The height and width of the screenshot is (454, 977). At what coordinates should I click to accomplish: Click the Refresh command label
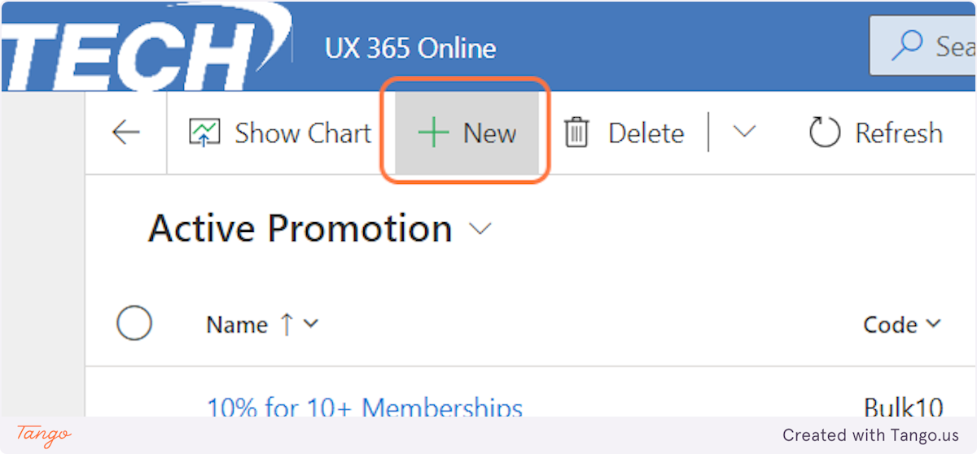[x=899, y=133]
